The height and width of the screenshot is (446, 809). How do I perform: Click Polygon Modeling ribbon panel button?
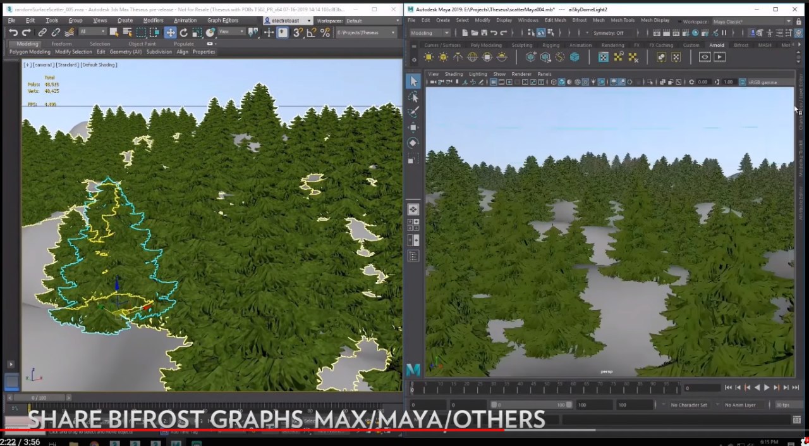pyautogui.click(x=30, y=52)
